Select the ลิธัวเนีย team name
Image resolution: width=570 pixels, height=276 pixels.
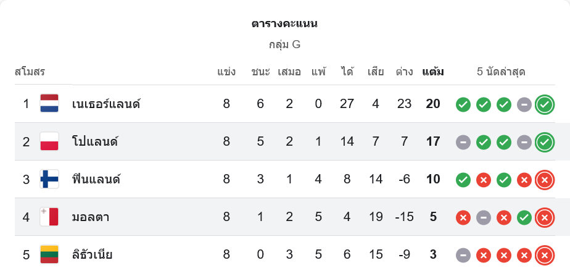coord(92,254)
